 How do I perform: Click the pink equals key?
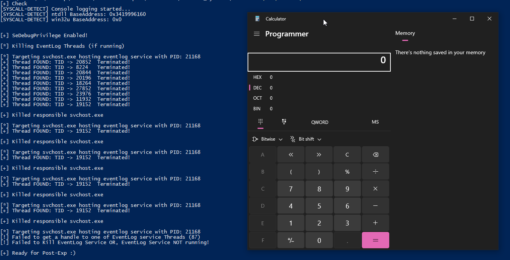(x=376, y=240)
